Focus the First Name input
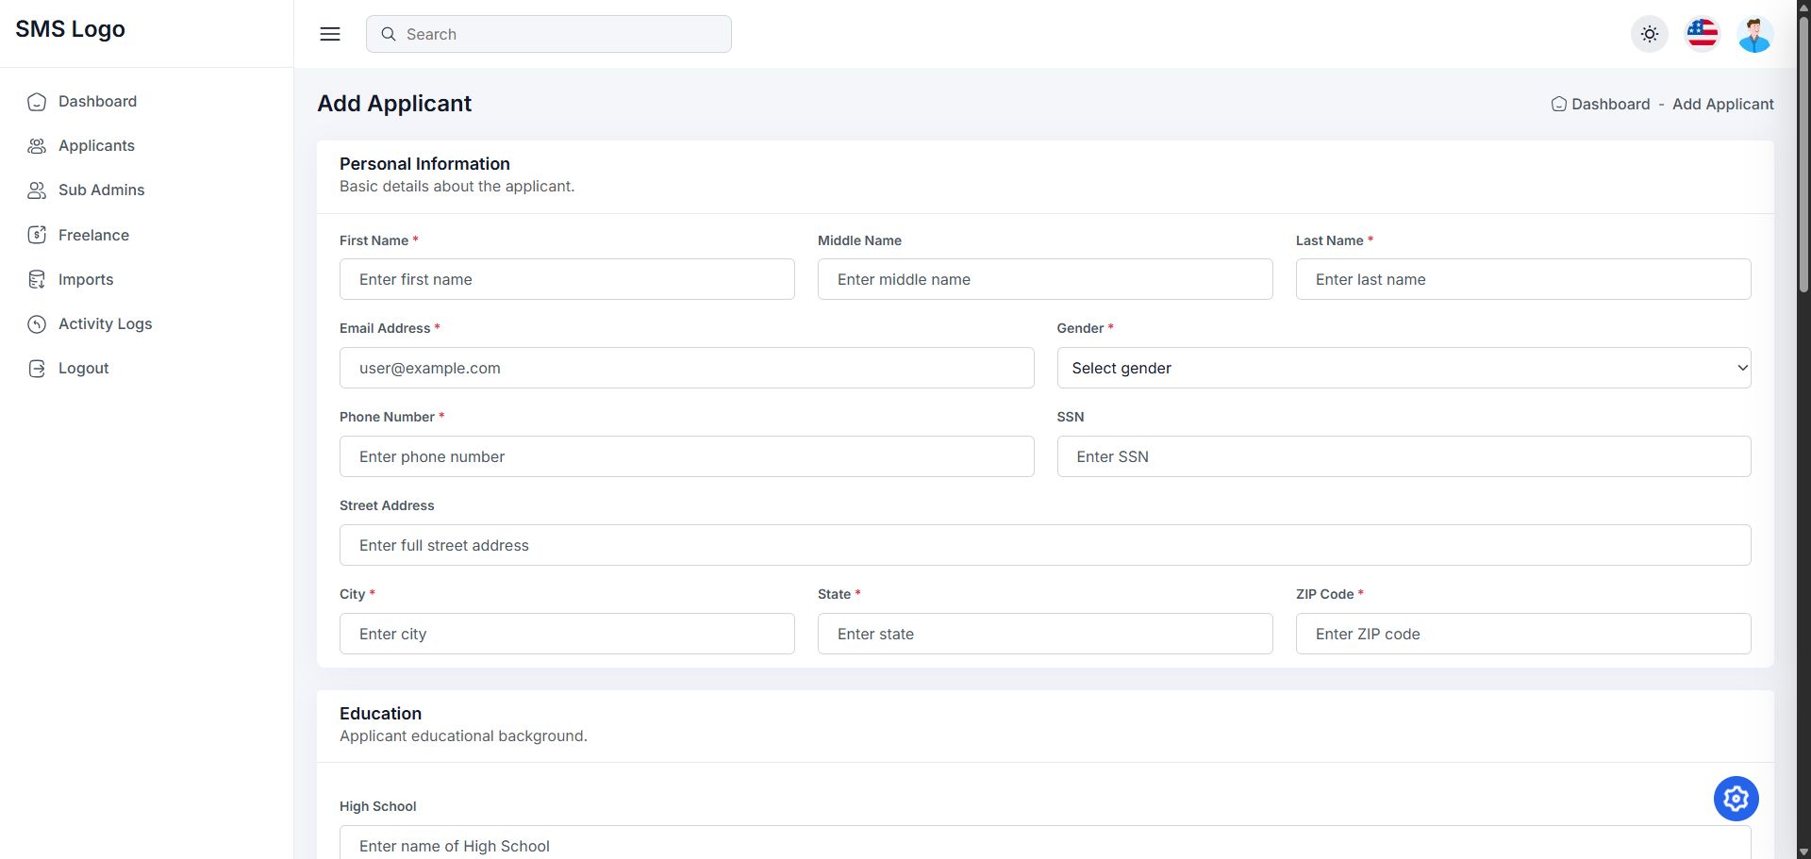The height and width of the screenshot is (859, 1811). (567, 279)
